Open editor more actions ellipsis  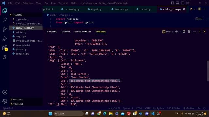point(204,9)
